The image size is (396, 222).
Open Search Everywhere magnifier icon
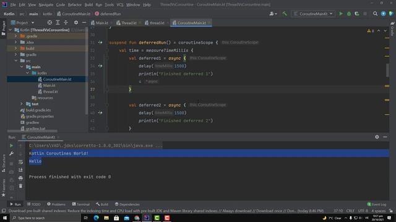pyautogui.click(x=376, y=14)
